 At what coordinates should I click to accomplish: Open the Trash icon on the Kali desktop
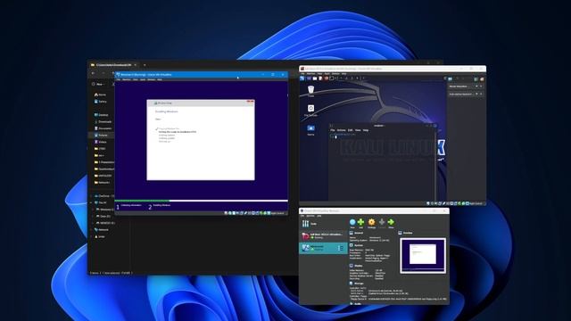click(x=310, y=91)
